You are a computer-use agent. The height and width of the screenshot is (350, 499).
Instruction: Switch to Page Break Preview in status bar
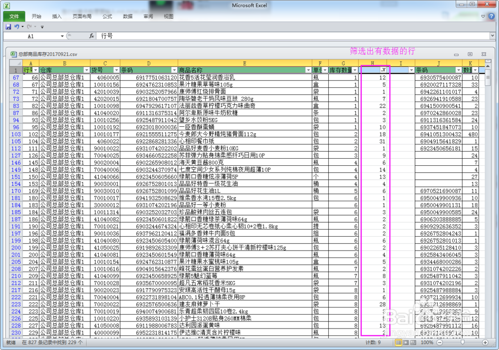pyautogui.click(x=413, y=343)
